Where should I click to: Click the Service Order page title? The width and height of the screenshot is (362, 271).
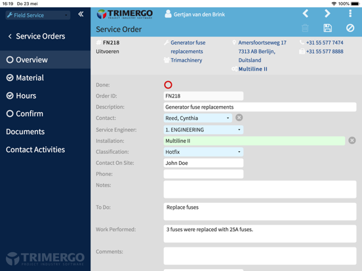coord(119,29)
